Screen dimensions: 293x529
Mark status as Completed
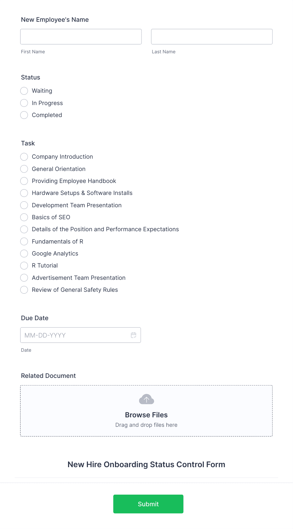click(x=24, y=115)
